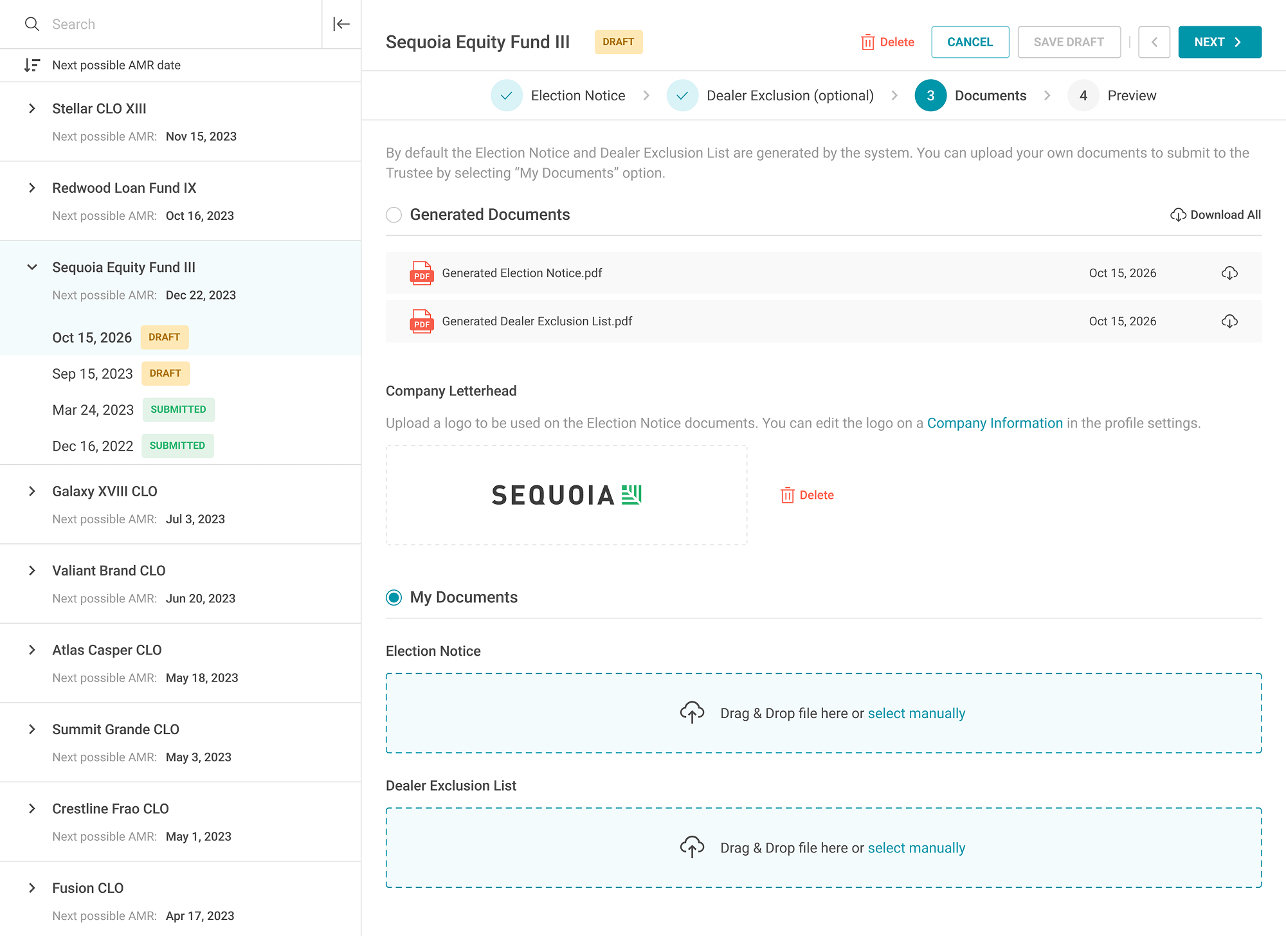
Task: Go to the previous step arrow button
Action: (x=1154, y=42)
